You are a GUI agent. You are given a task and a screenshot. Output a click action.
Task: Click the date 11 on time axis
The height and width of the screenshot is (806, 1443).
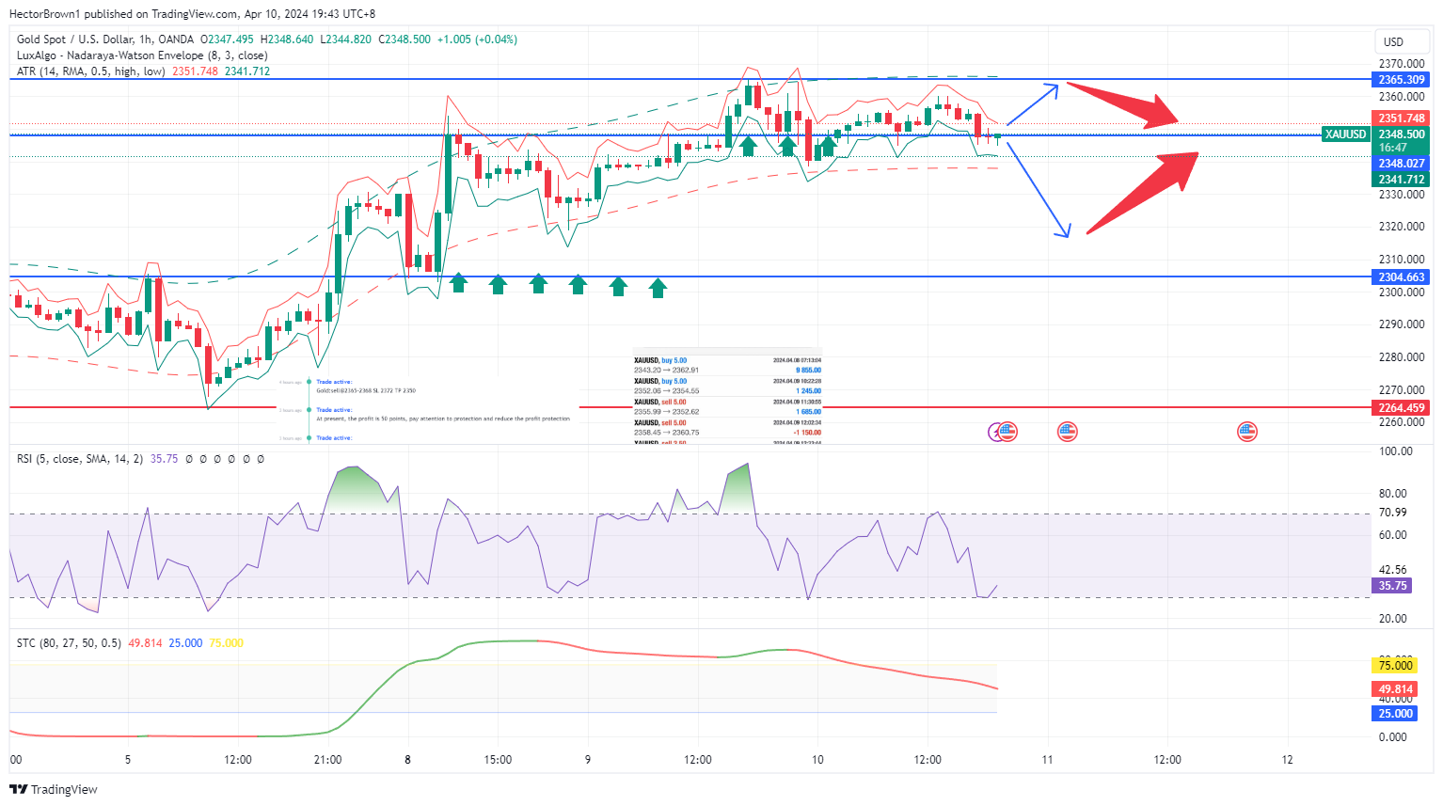(1047, 760)
